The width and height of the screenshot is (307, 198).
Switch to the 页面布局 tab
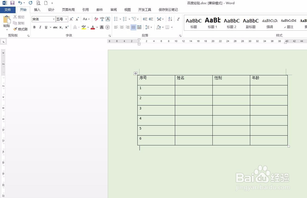[x=68, y=10]
